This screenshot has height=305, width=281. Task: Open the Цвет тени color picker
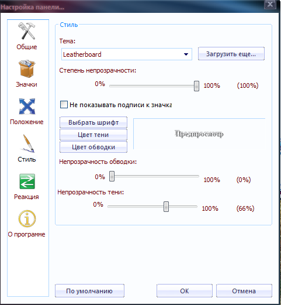point(93,135)
